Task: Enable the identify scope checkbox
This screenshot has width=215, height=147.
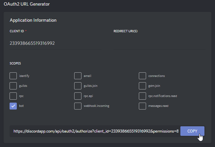Action: click(x=13, y=76)
